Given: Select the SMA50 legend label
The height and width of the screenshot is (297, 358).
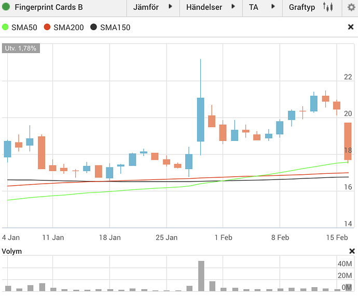Looking at the screenshot, I should pyautogui.click(x=24, y=28).
